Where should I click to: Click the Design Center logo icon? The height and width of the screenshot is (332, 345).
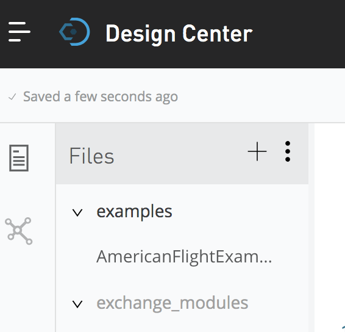pos(74,32)
